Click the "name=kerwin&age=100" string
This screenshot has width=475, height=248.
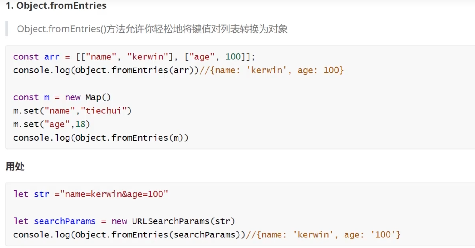click(x=114, y=194)
